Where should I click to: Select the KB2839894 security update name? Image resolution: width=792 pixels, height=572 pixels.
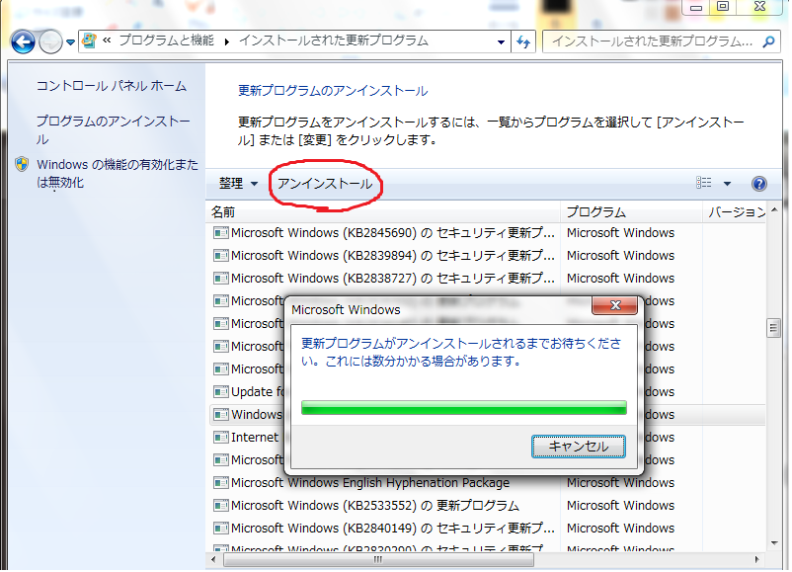coord(393,256)
